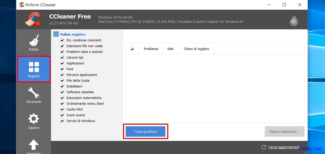
Task: Uncheck DLL condivise mancanti
Action: [62, 40]
